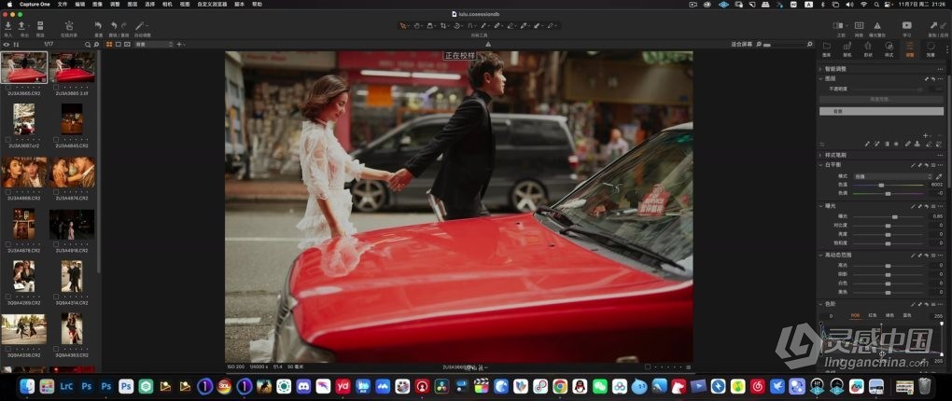This screenshot has width=952, height=401.
Task: Tick the checkbox under thumbnail 2U3A3687.cr2
Action: [8, 140]
